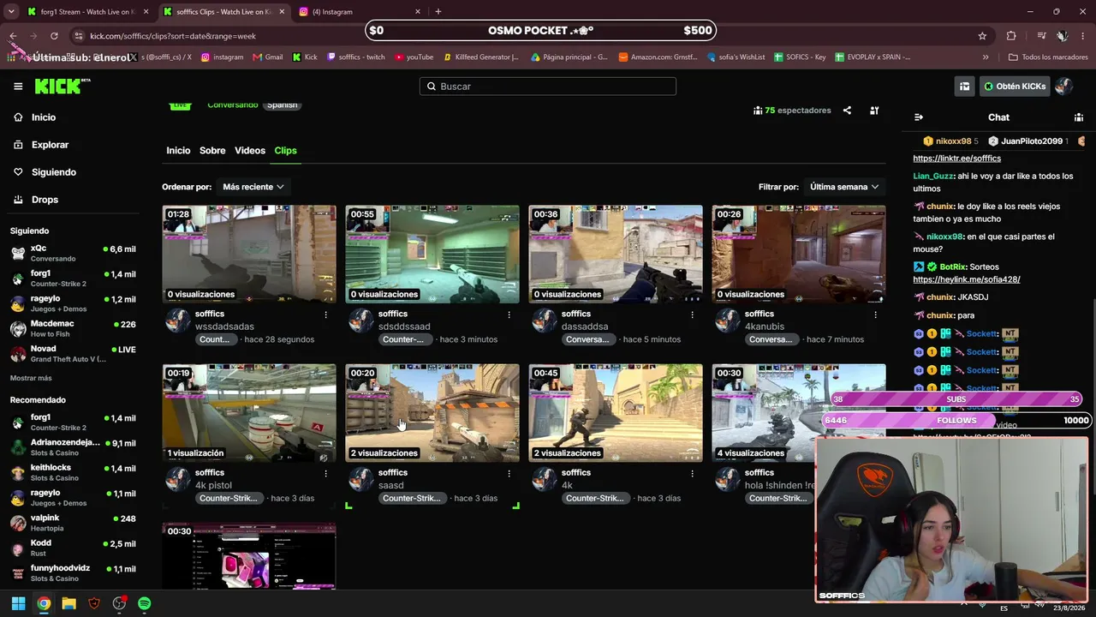Open valpink in the Recomendado list
This screenshot has width=1096, height=617.
tap(74, 523)
